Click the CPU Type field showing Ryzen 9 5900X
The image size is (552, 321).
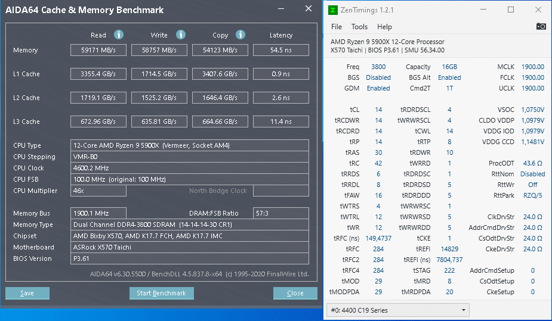pos(189,145)
